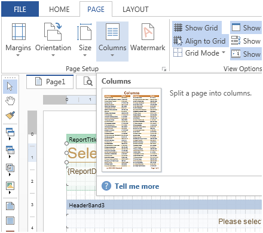
Task: Select the PAGE ribbon tab
Action: [96, 10]
